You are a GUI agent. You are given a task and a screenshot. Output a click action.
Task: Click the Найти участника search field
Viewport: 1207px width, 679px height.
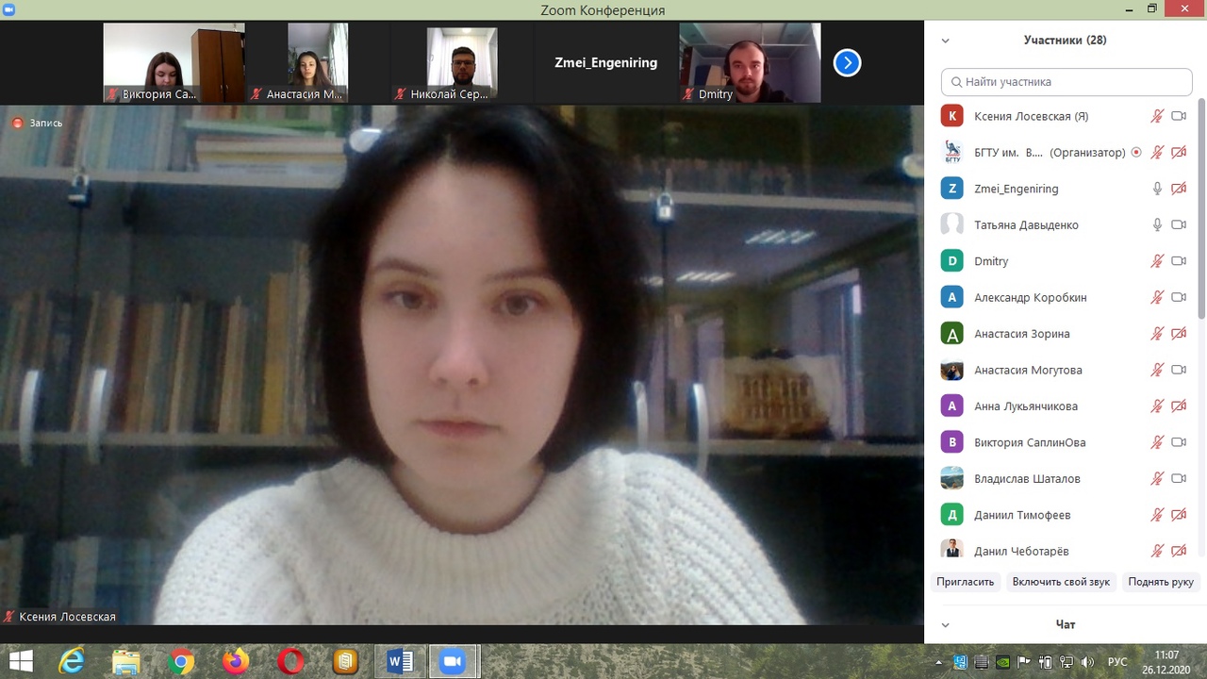coord(1066,82)
